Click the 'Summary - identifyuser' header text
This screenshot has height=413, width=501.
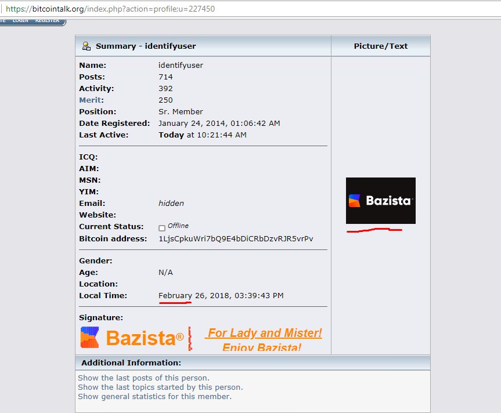[x=146, y=46]
